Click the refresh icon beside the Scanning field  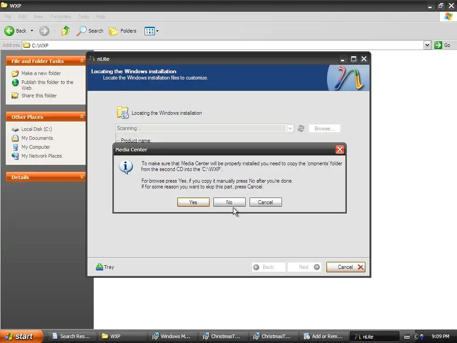(x=301, y=128)
